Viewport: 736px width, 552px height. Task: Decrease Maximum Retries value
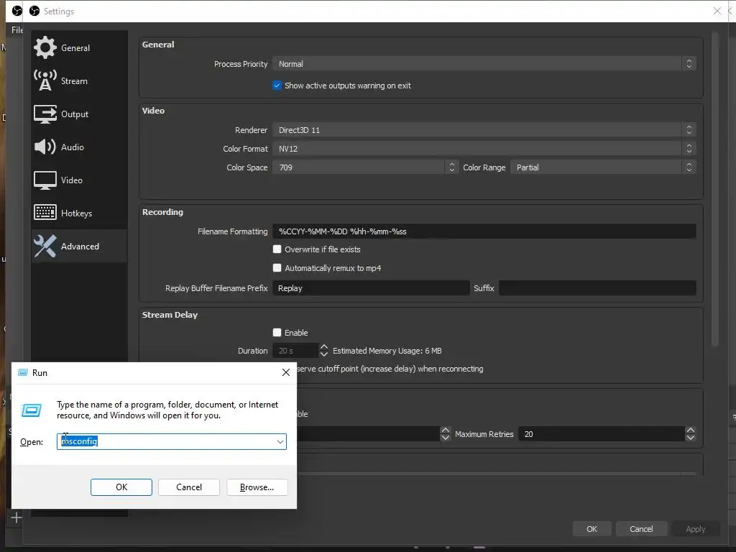pos(690,438)
